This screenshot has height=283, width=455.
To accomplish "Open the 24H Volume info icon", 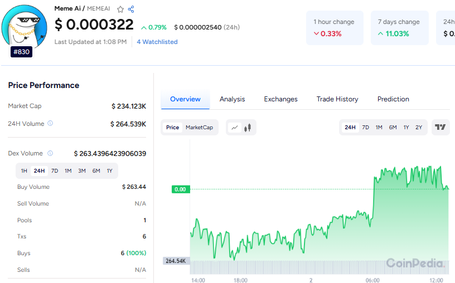I will click(50, 123).
